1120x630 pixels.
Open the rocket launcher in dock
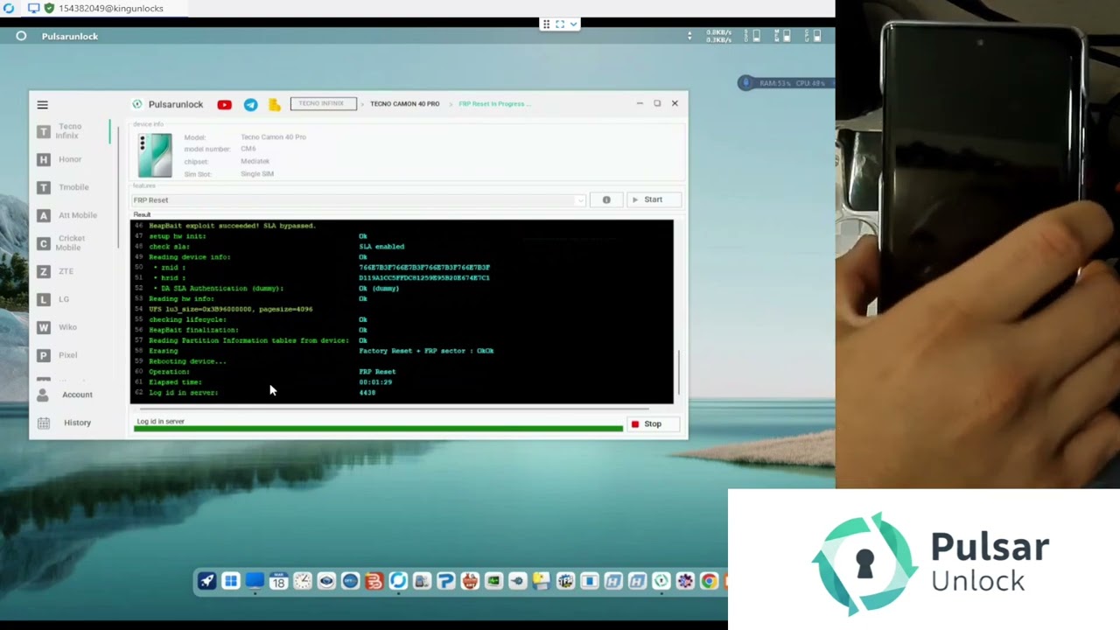[206, 581]
